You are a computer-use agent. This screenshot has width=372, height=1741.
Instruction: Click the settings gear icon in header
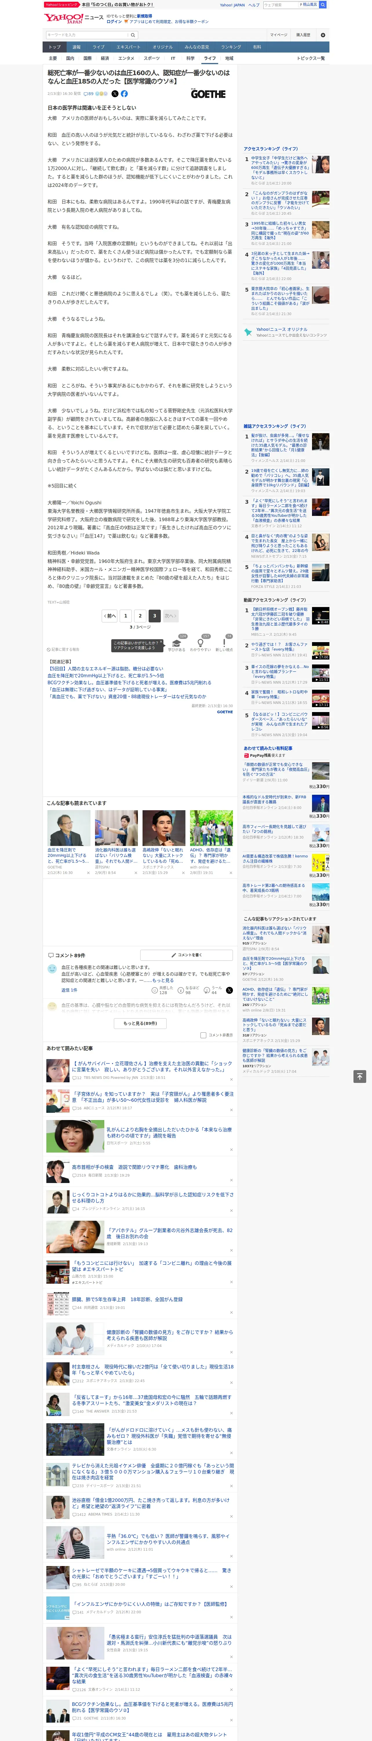point(323,35)
